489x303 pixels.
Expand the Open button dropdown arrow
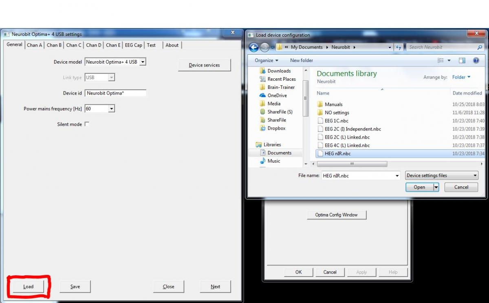[x=436, y=187]
